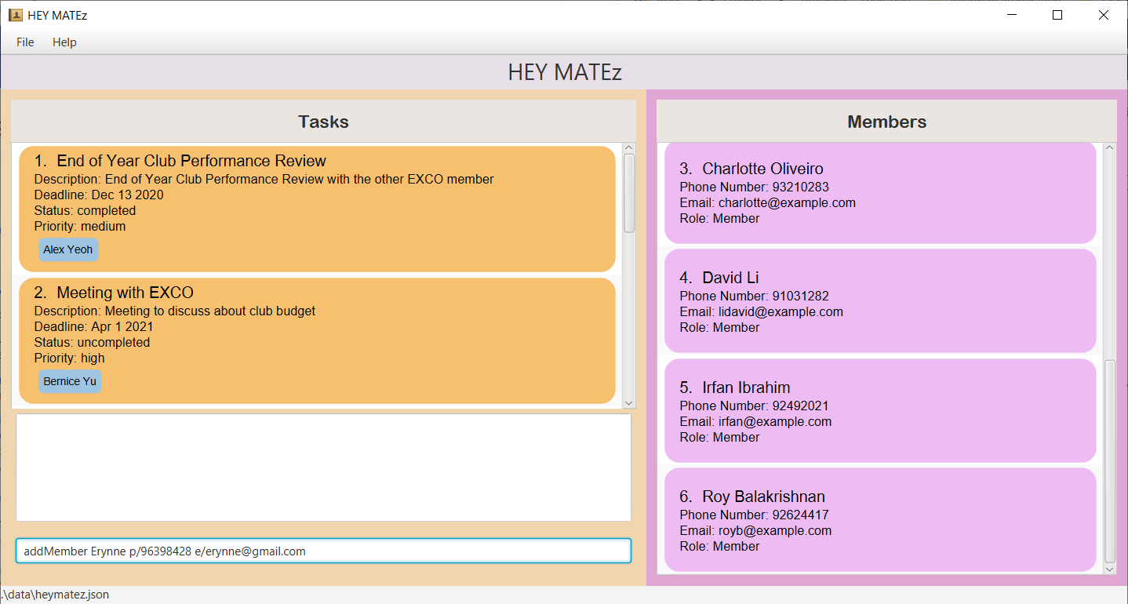This screenshot has width=1128, height=604.
Task: Open the Help menu
Action: (x=64, y=42)
